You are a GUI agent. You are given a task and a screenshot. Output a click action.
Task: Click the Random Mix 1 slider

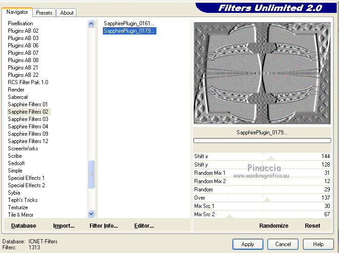262,173
